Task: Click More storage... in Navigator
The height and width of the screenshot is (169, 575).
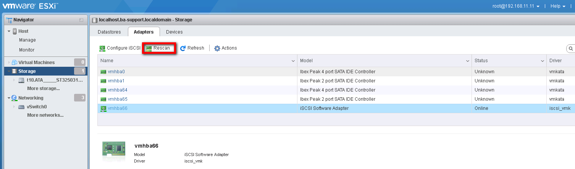Action: pyautogui.click(x=43, y=89)
